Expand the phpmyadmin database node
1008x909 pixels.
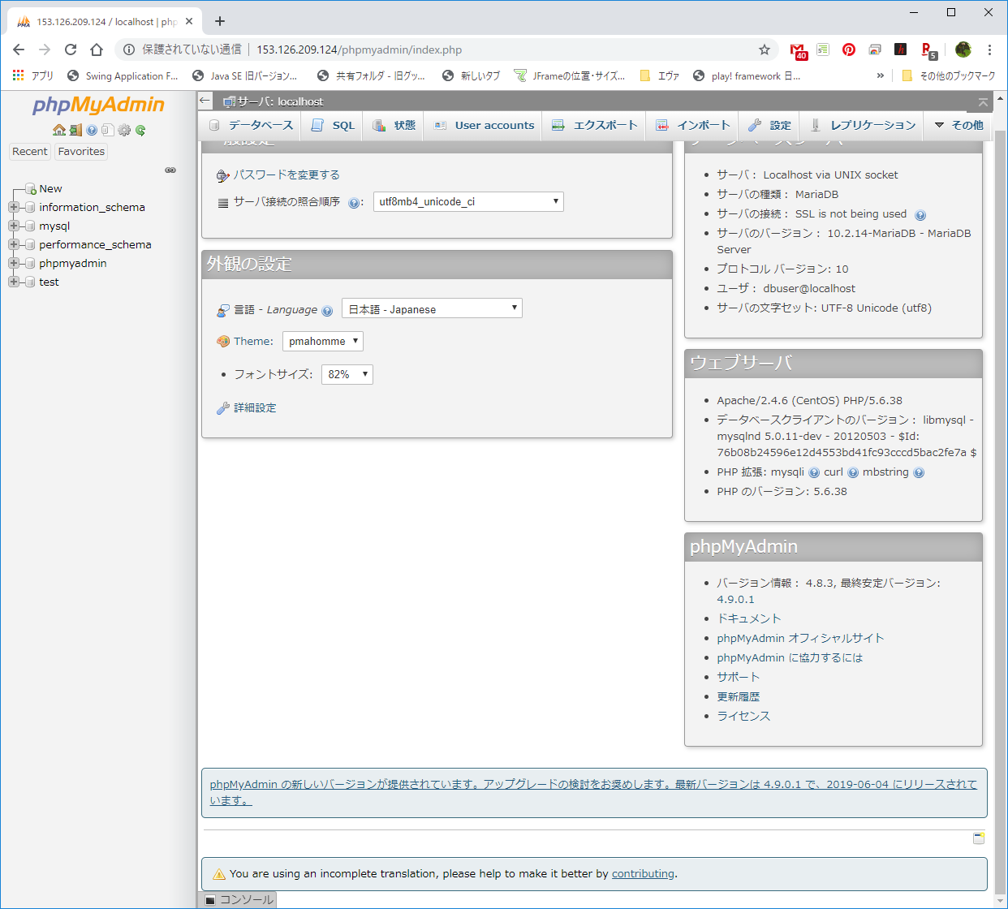point(14,263)
